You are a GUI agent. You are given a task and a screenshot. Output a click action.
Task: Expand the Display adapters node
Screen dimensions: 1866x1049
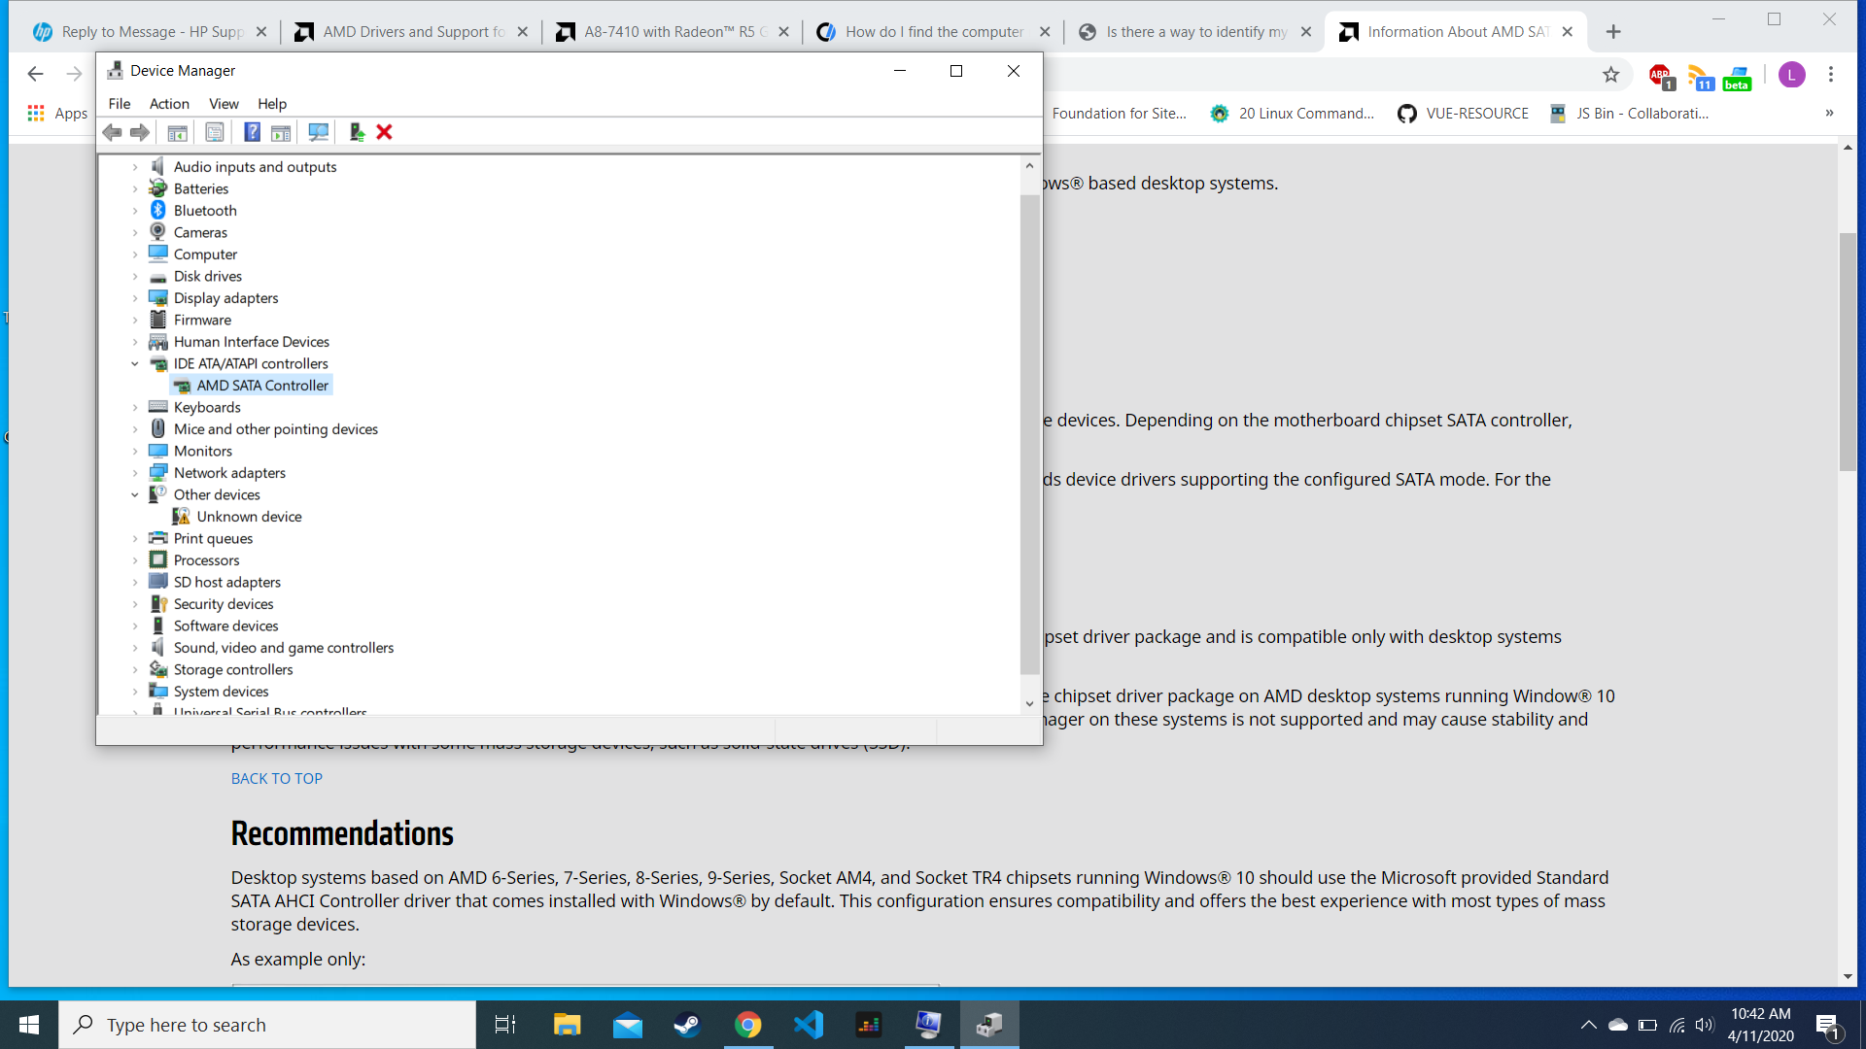[135, 298]
